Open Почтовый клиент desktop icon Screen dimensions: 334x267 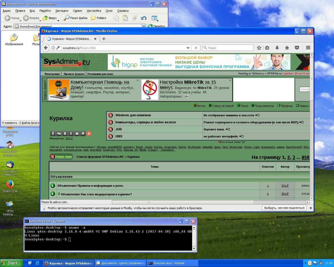[10, 168]
